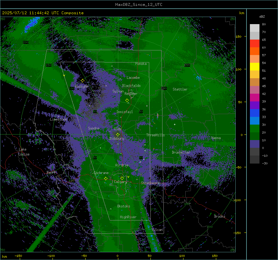Click the Drumheller label
278x260 pixels.
click(x=181, y=152)
